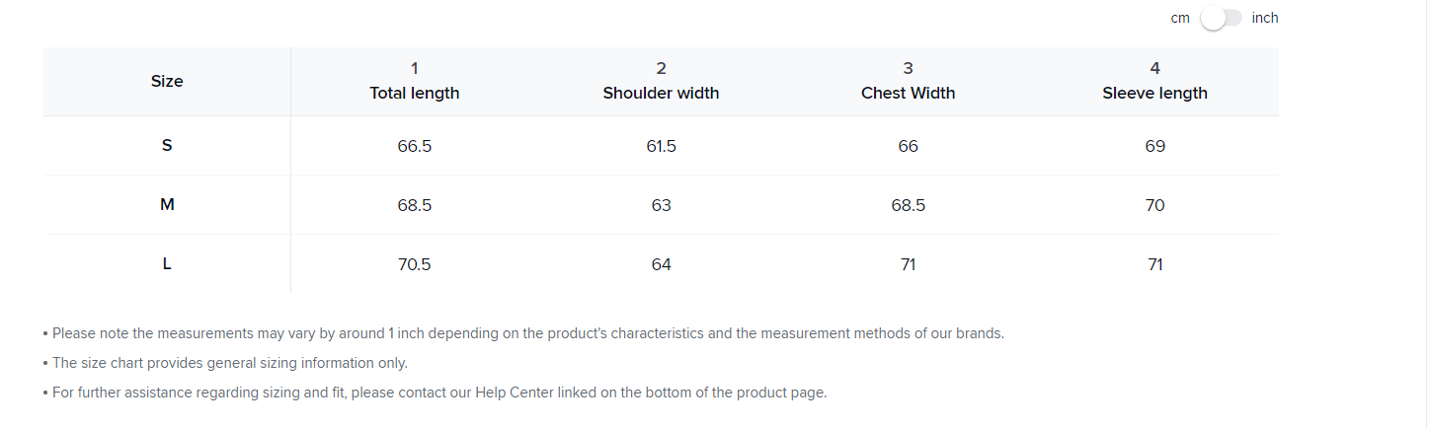Click the "Chest Width" column header
This screenshot has width=1431, height=428.
[908, 93]
